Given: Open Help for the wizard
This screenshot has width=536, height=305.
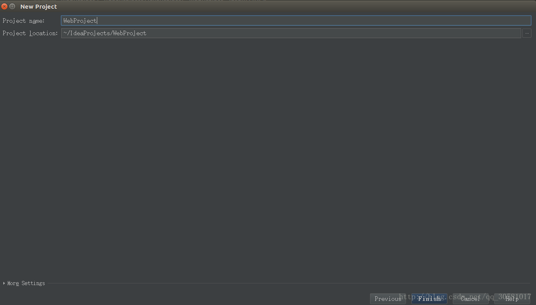Looking at the screenshot, I should click(512, 298).
